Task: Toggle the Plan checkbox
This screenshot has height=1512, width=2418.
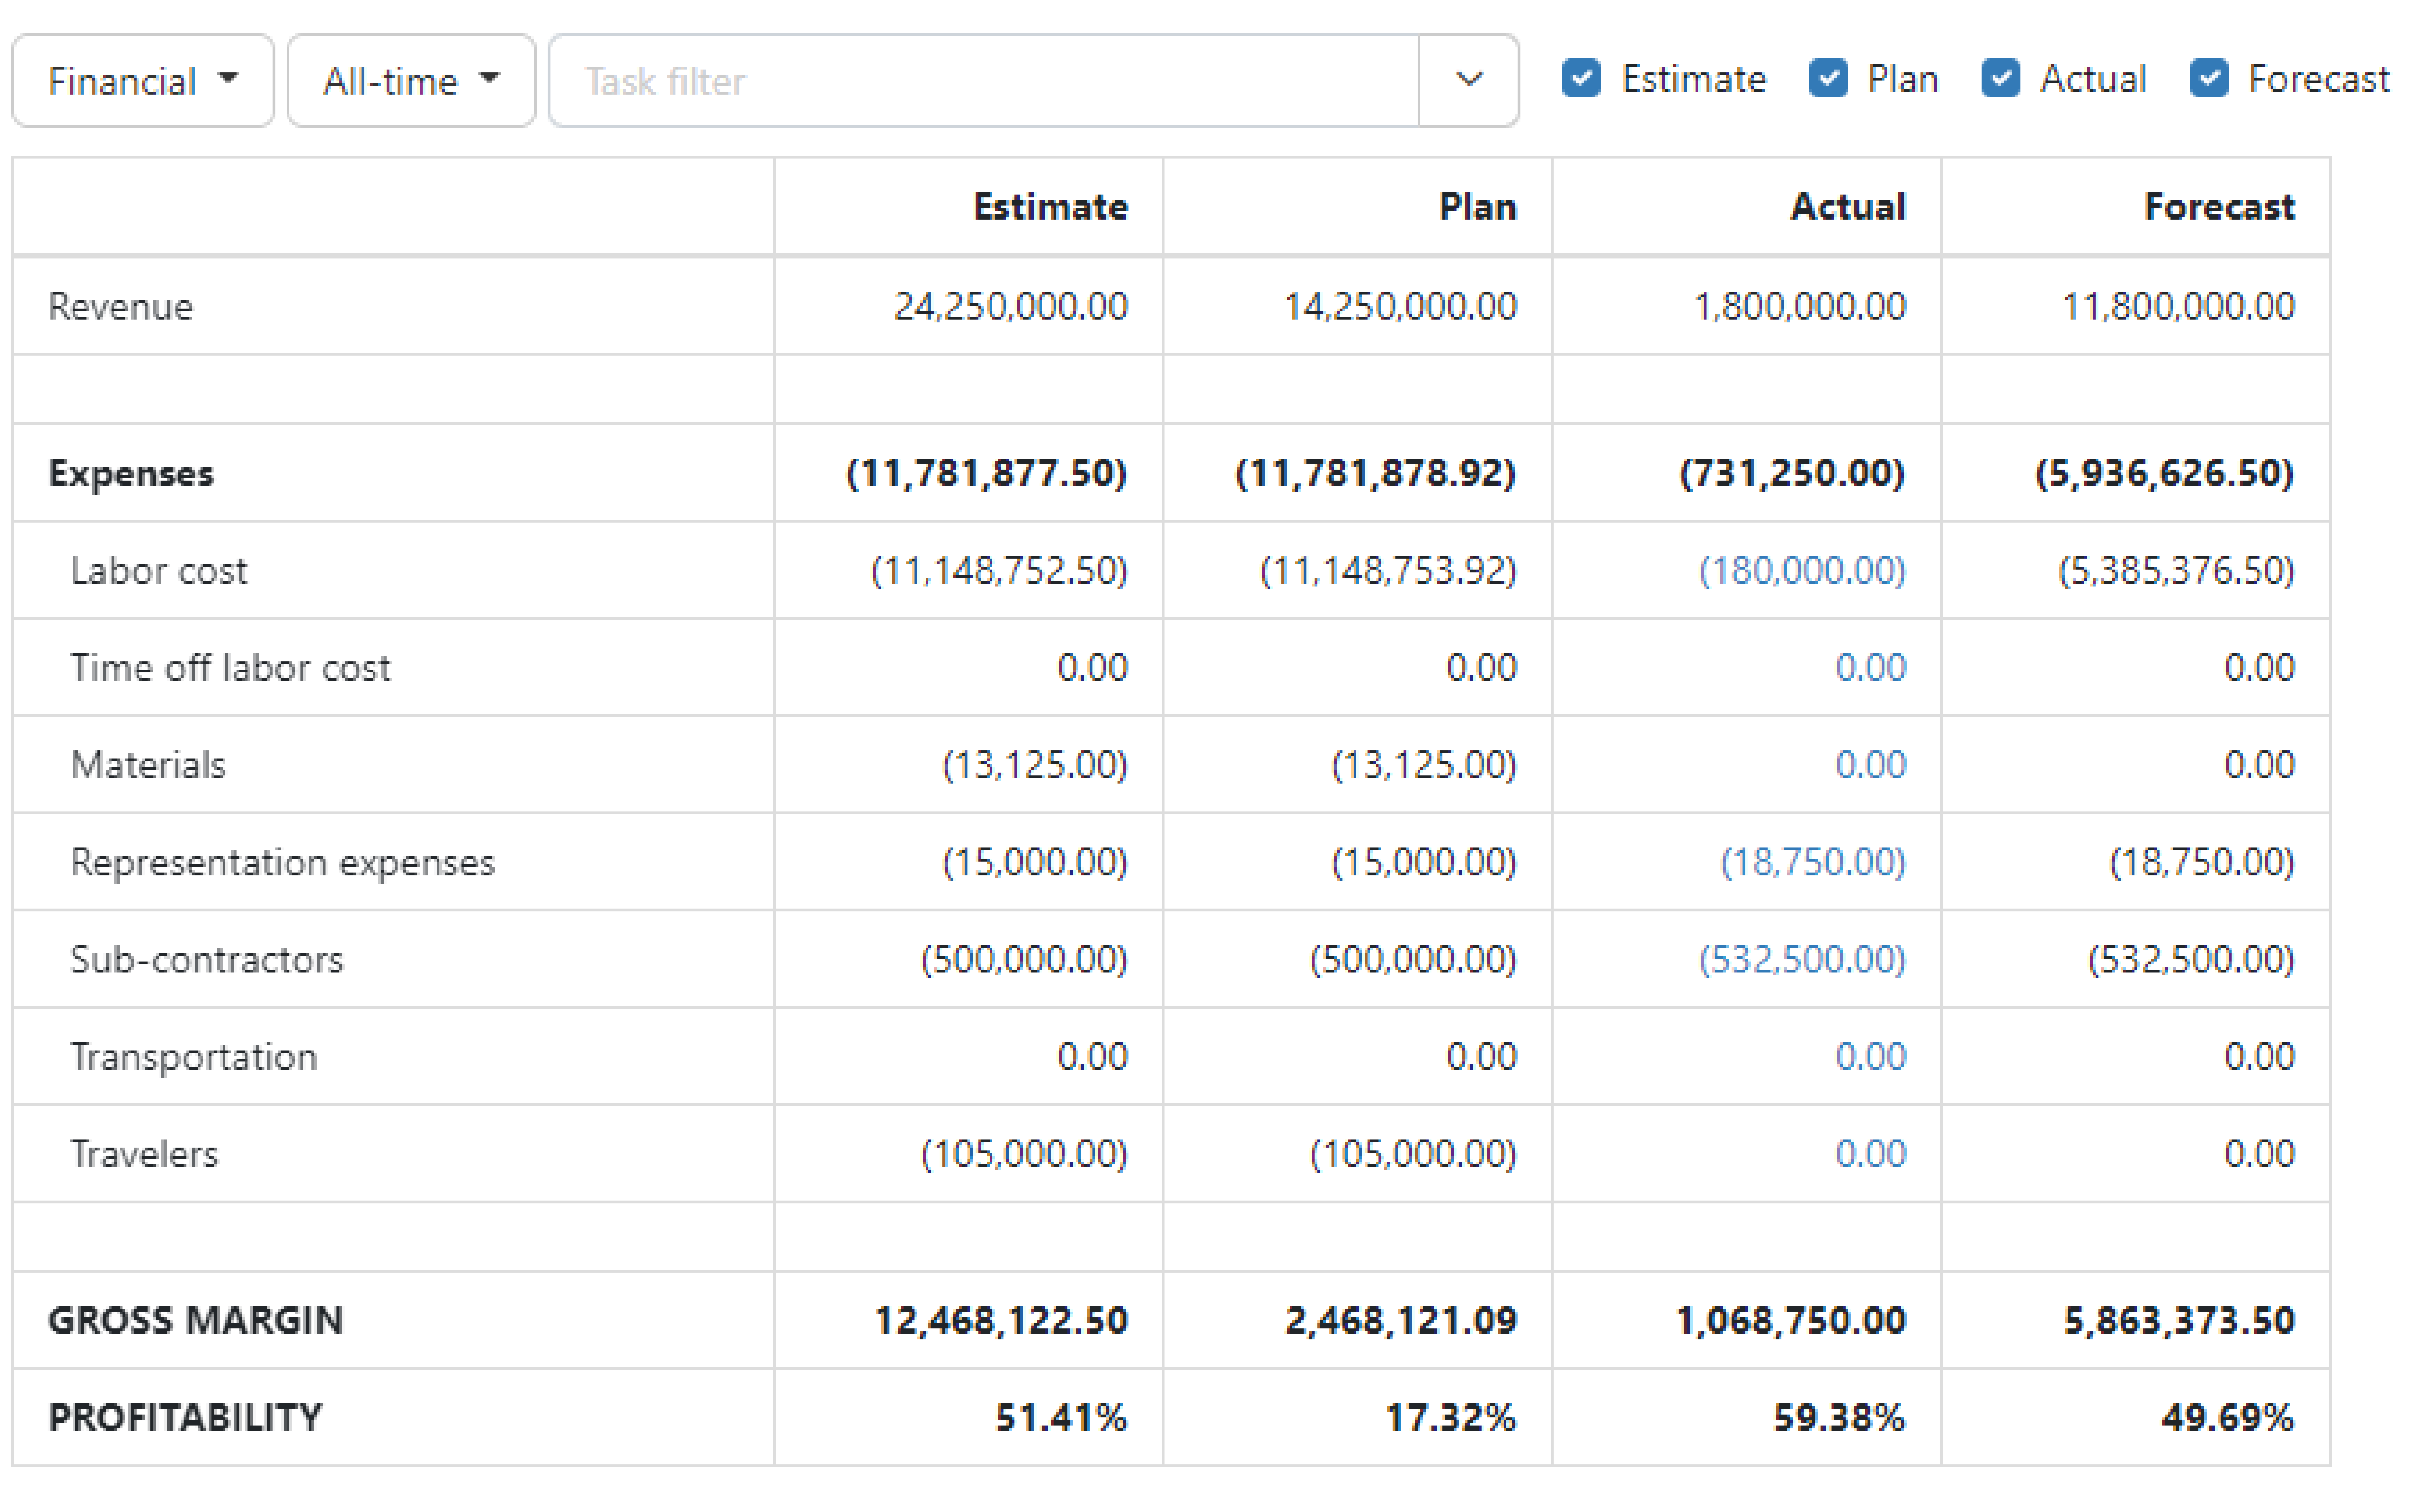Action: point(1828,78)
